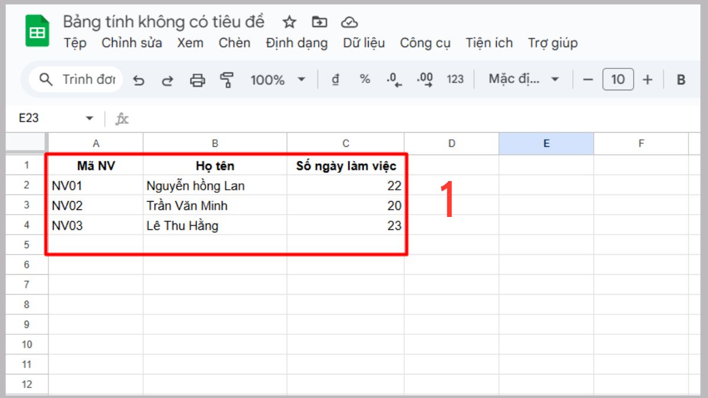708x398 pixels.
Task: Apply currency format with the đ icon
Action: coord(336,80)
